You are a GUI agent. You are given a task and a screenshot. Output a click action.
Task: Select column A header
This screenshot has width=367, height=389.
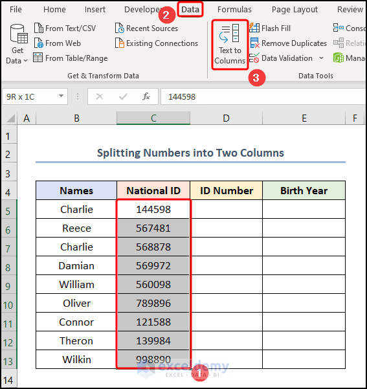(x=27, y=118)
